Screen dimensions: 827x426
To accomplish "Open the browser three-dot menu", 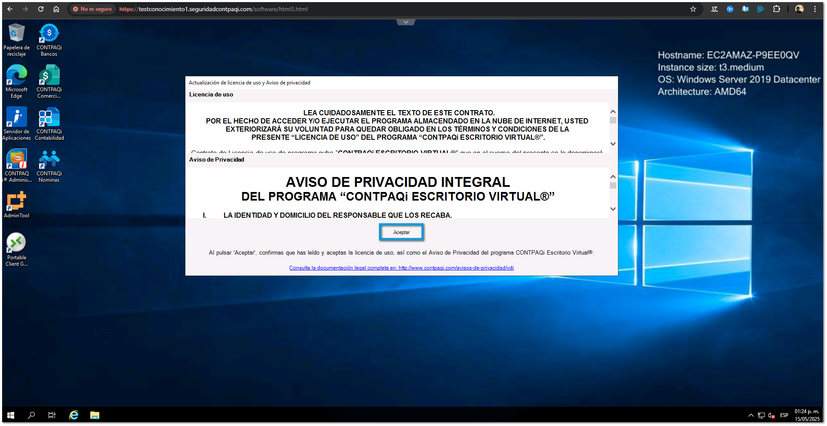I will [815, 9].
